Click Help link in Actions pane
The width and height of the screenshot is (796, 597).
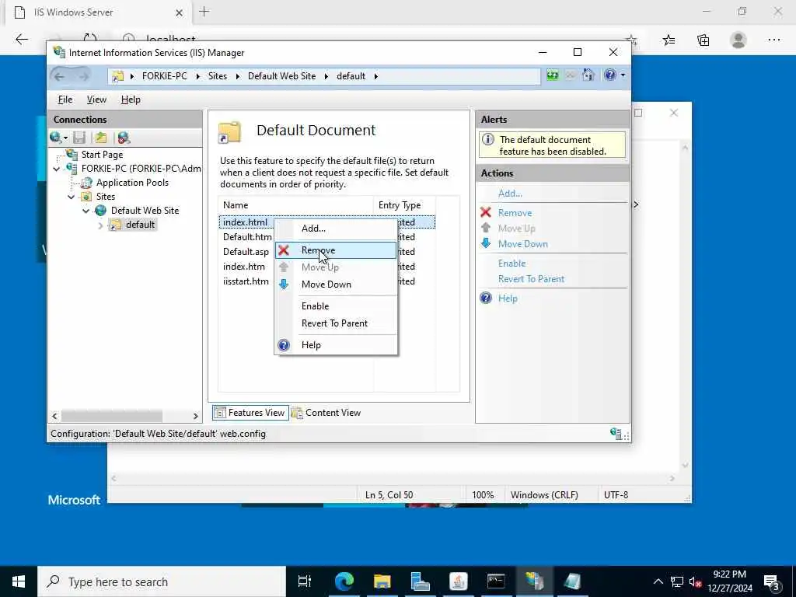508,298
